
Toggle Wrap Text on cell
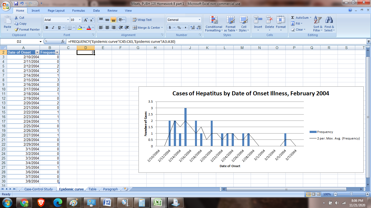coord(142,20)
